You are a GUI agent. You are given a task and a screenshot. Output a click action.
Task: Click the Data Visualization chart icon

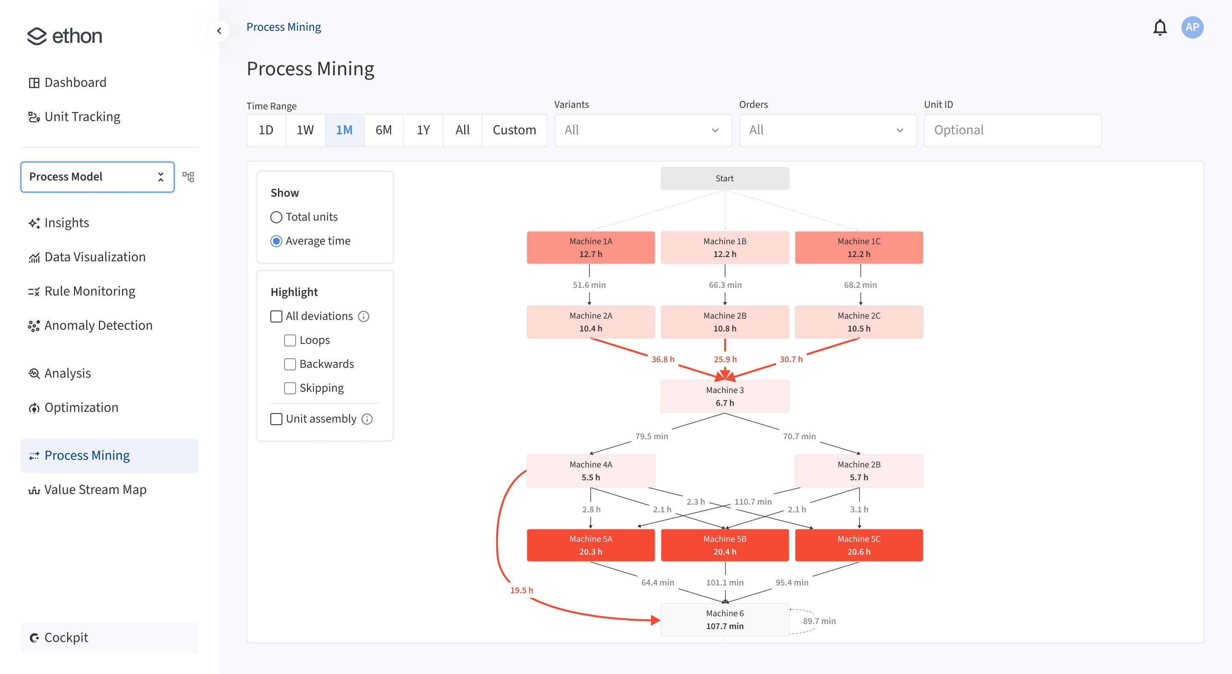click(33, 257)
